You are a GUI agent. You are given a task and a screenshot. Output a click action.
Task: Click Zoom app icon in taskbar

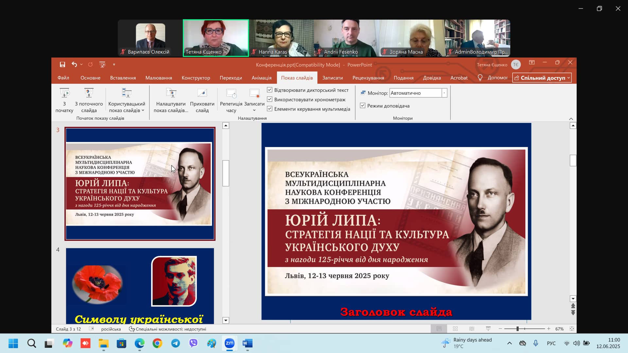pyautogui.click(x=229, y=343)
